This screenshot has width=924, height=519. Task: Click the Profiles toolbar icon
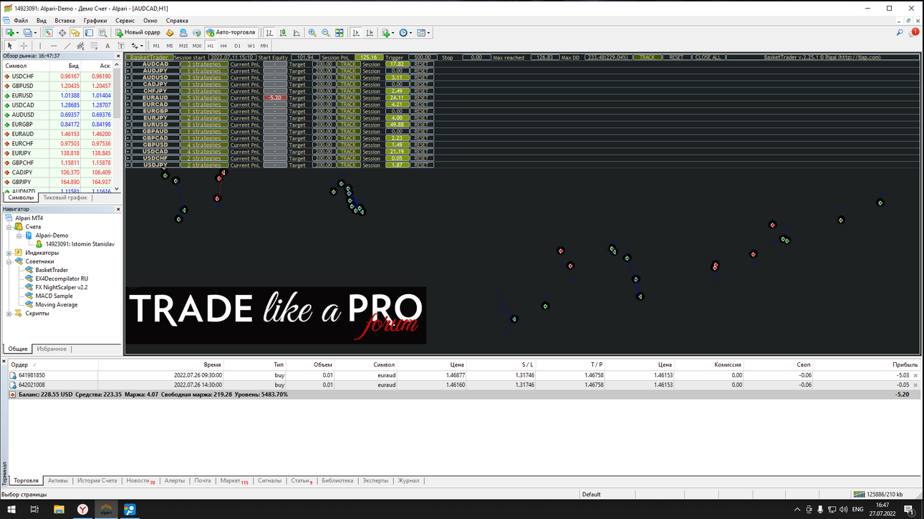pos(28,32)
